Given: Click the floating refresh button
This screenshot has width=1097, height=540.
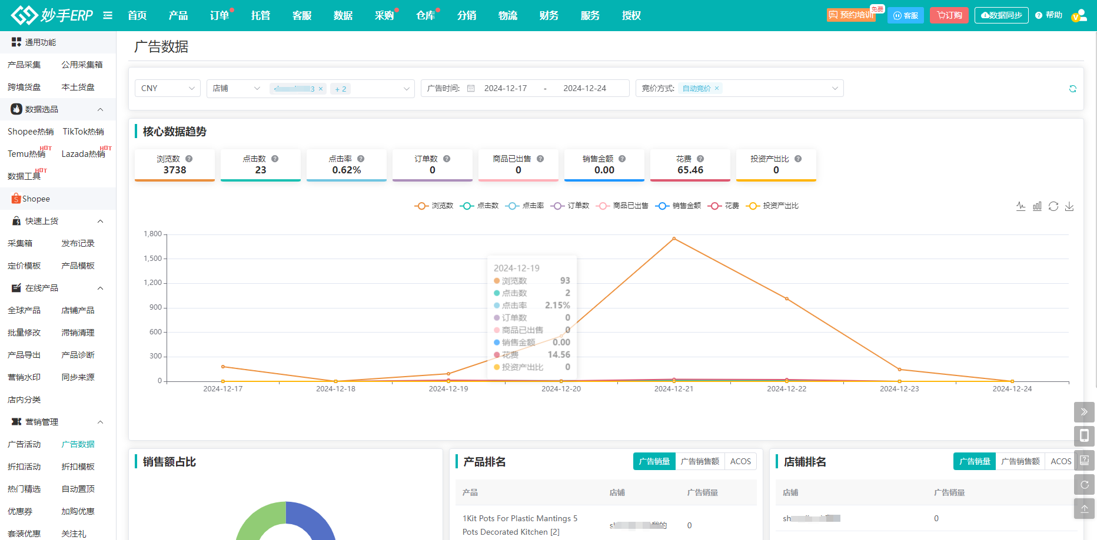Looking at the screenshot, I should tap(1084, 485).
